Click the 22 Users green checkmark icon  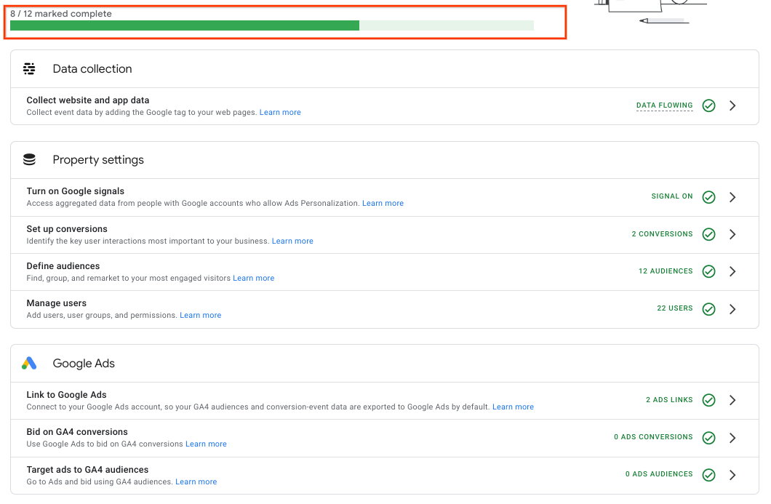coord(708,309)
